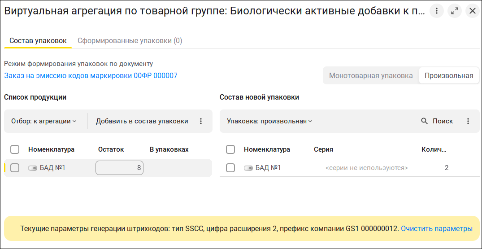This screenshot has width=482, height=249.
Task: Open the product list three-dot menu
Action: click(x=201, y=121)
